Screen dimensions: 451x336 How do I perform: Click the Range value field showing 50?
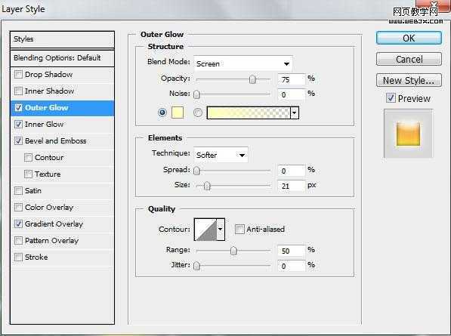pyautogui.click(x=291, y=251)
